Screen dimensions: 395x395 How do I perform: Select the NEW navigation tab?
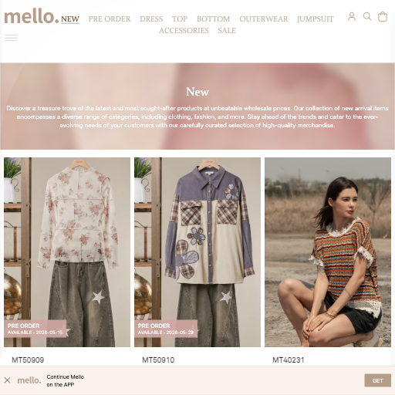(x=70, y=19)
